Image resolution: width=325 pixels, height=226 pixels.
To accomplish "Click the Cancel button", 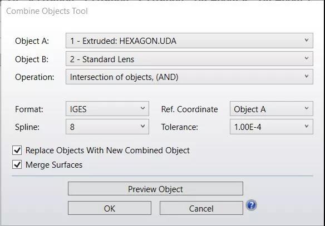I will click(x=201, y=208).
